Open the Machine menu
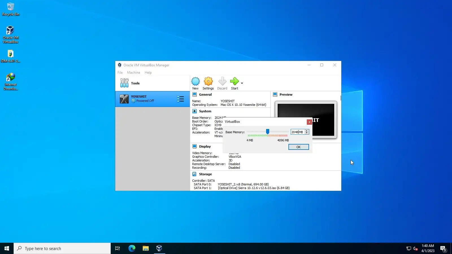The width and height of the screenshot is (452, 254). tap(134, 73)
